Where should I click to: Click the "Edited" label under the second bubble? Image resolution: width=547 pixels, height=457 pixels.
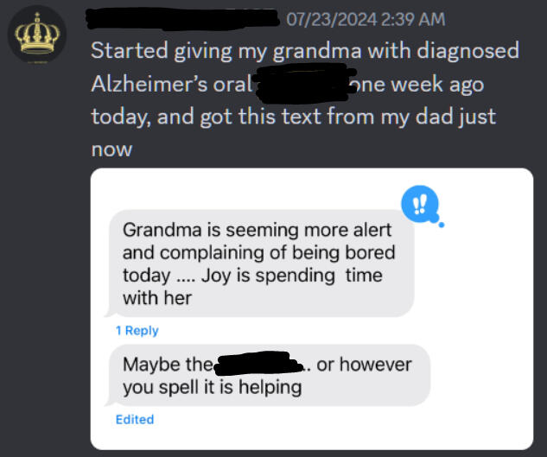tap(134, 419)
